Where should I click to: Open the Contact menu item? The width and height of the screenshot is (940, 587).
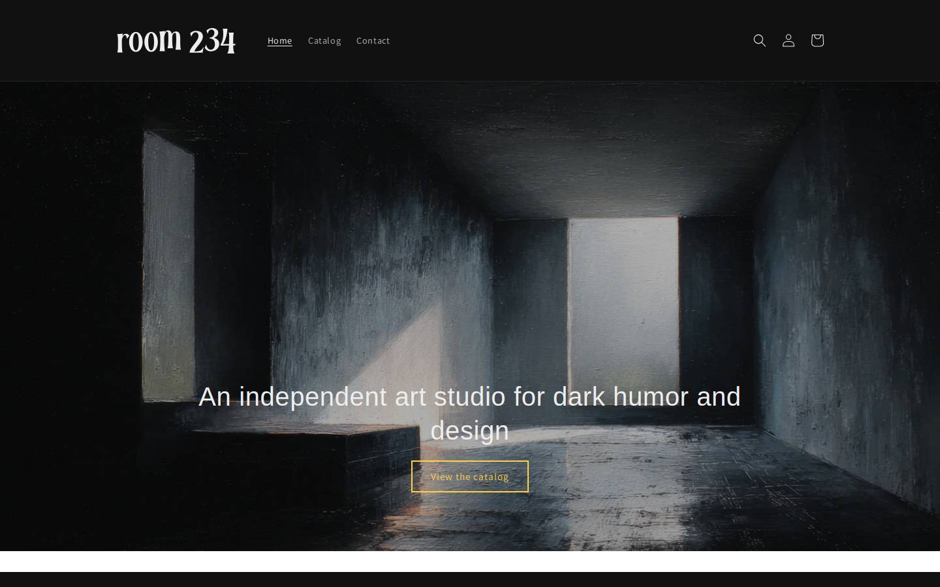tap(373, 40)
